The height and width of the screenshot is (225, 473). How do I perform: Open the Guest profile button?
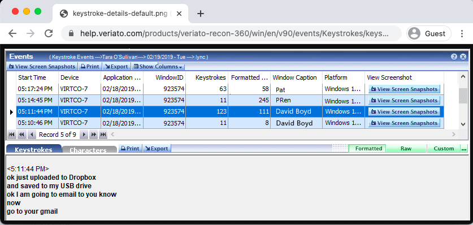(x=429, y=33)
